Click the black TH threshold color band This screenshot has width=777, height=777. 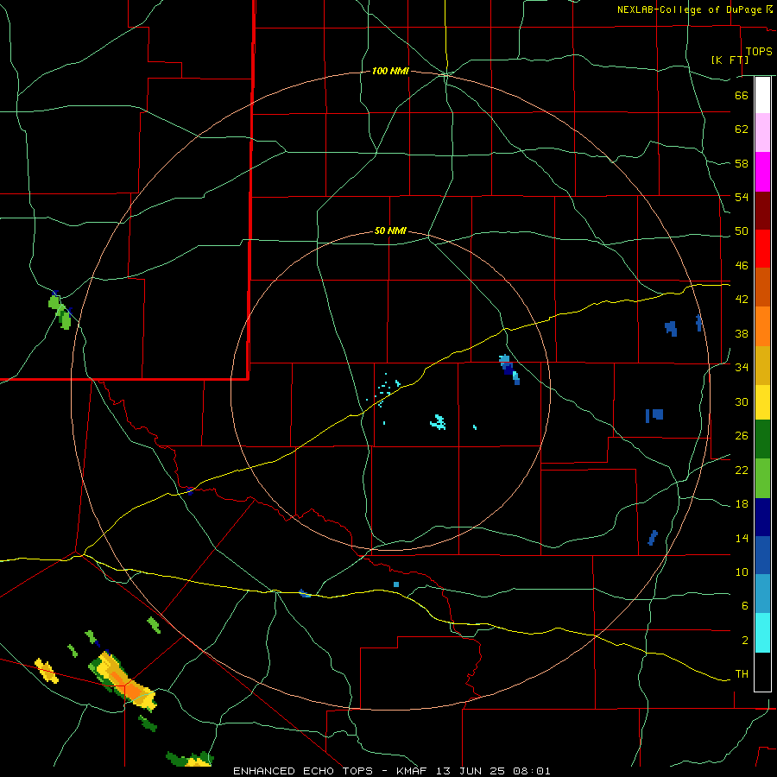[762, 672]
